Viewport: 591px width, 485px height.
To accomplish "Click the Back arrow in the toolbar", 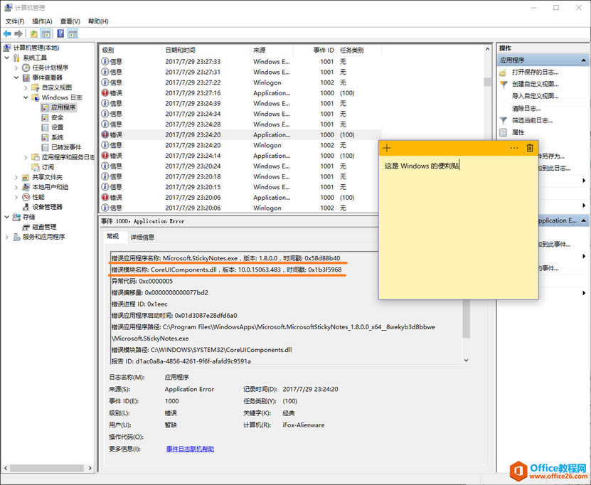I will pos(7,33).
